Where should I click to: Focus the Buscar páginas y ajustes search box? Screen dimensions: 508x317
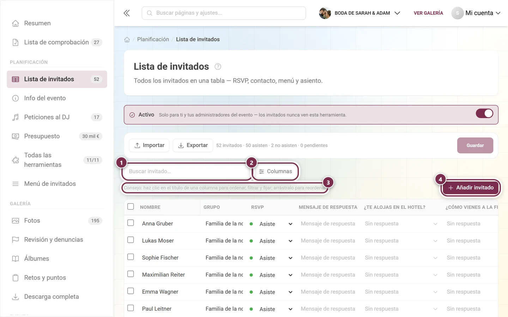[224, 13]
